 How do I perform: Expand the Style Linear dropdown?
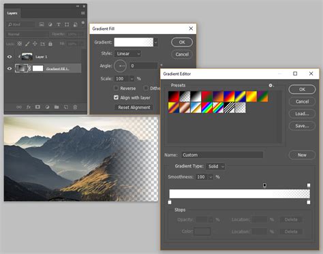128,54
